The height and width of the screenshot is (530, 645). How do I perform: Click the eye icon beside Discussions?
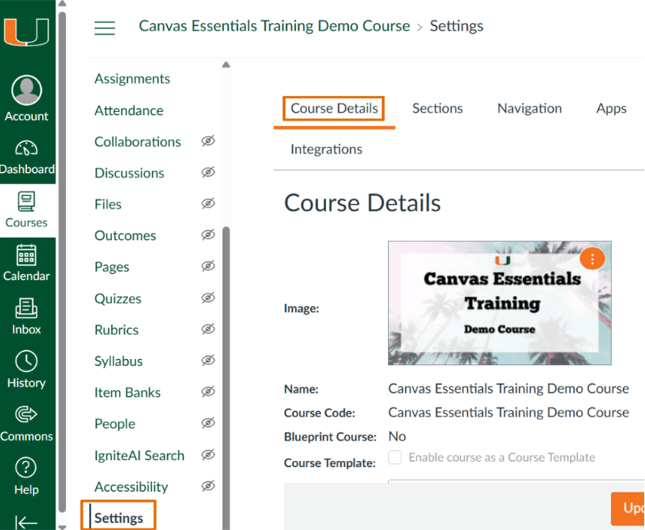click(208, 173)
